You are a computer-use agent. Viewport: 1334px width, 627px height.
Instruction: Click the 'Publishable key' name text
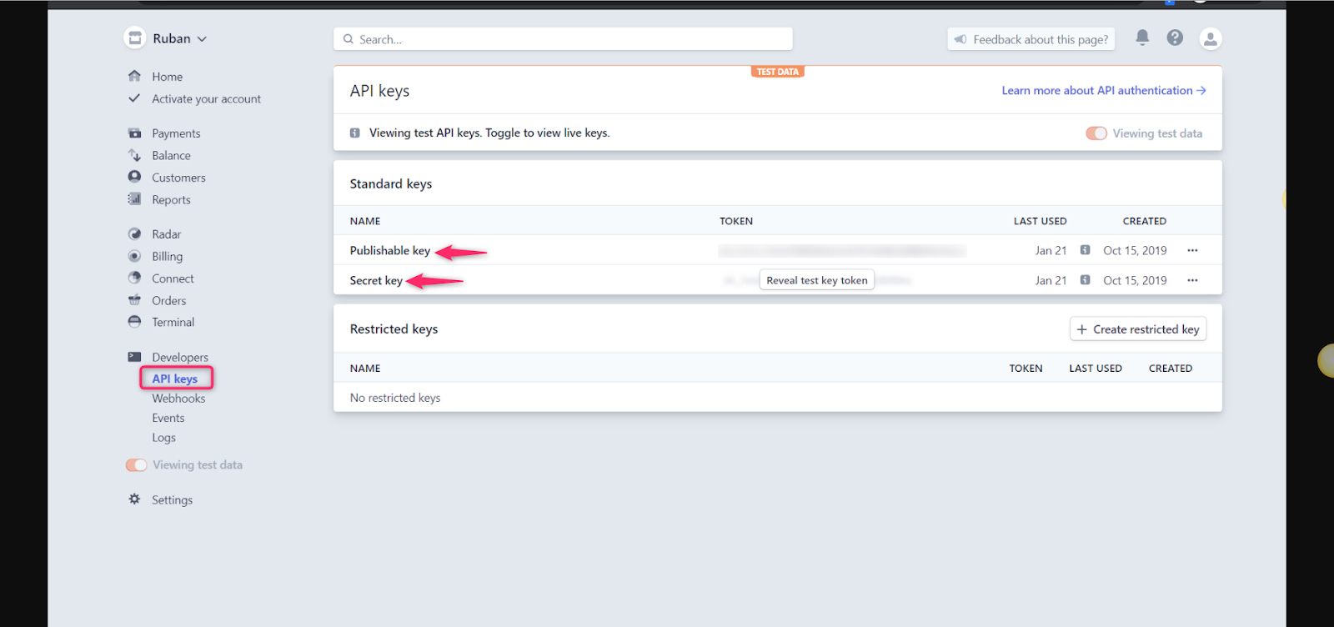tap(390, 250)
